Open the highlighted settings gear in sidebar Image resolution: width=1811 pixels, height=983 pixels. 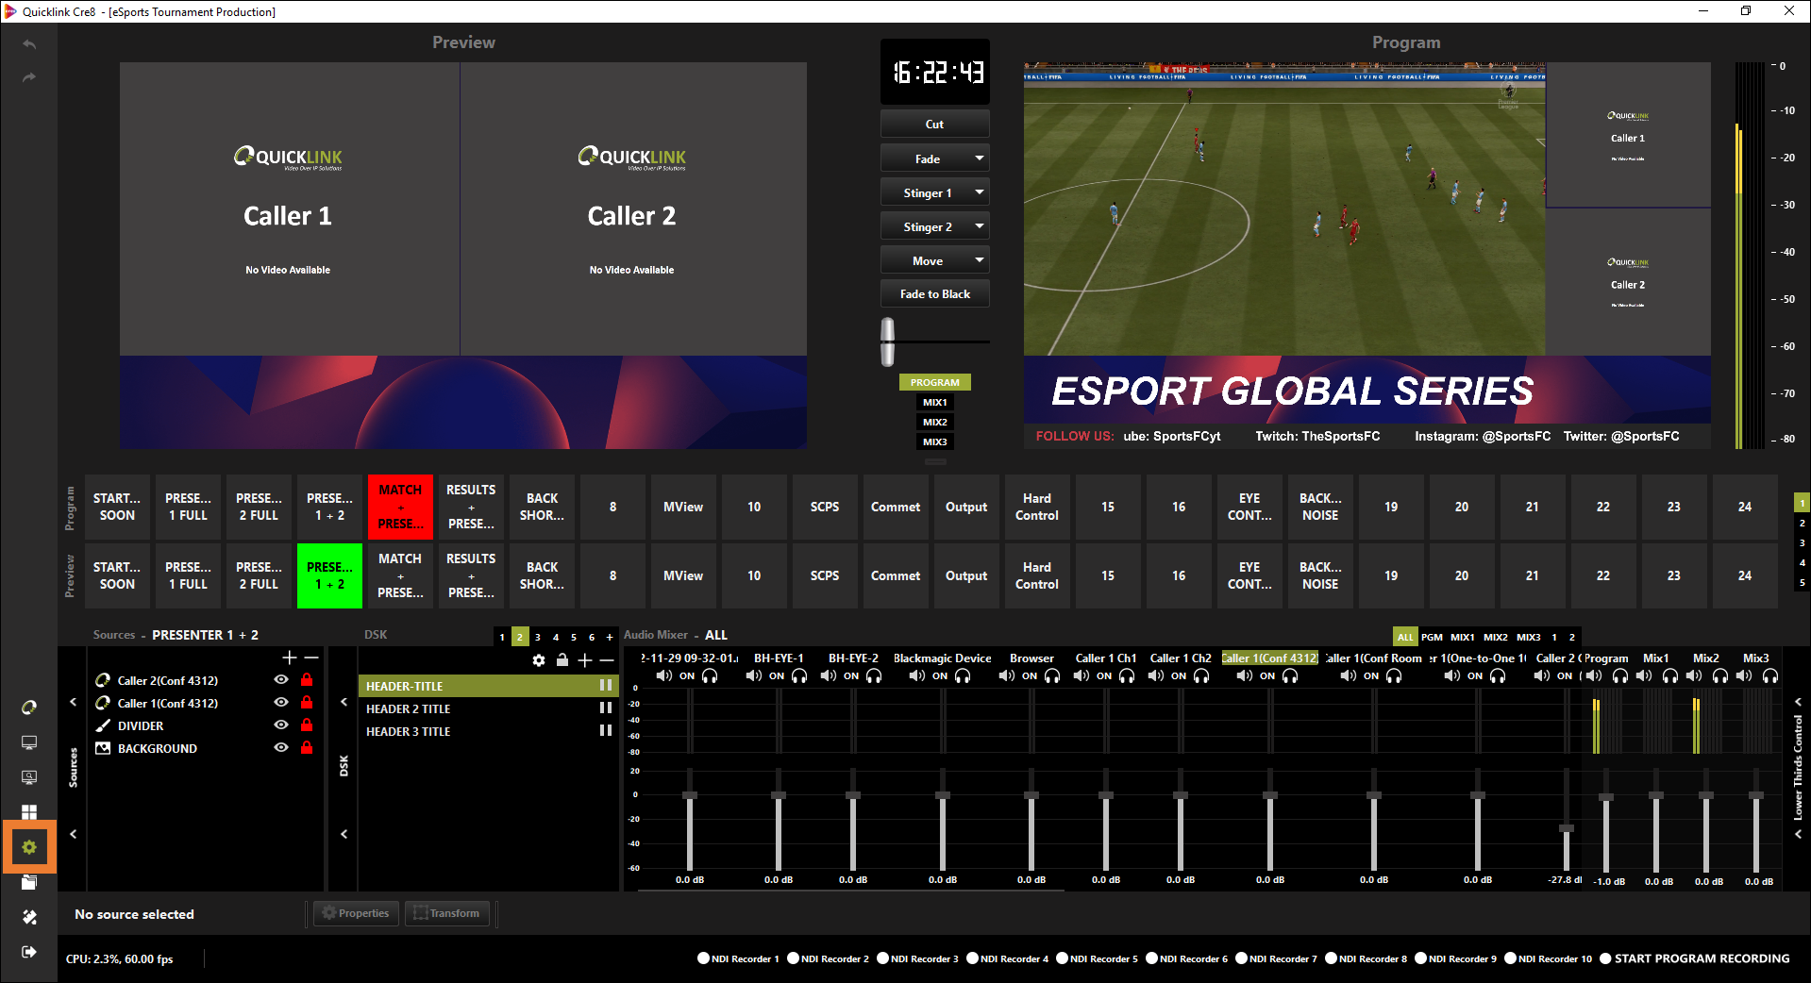(x=29, y=847)
